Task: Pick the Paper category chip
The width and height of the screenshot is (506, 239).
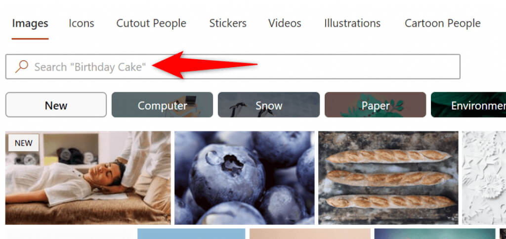Action: coord(376,105)
